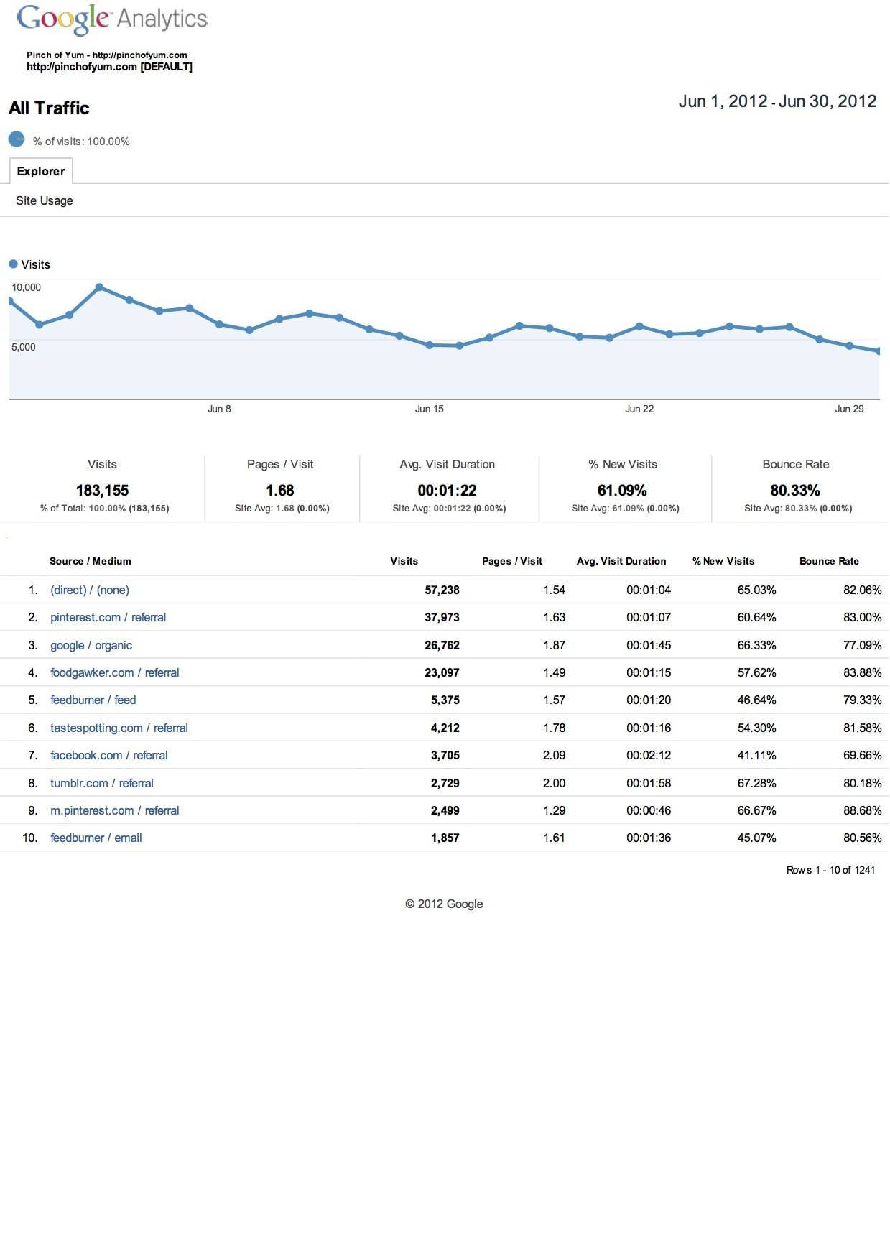Open tumblr.com / referral link
This screenshot has height=1260, width=890.
(x=102, y=783)
